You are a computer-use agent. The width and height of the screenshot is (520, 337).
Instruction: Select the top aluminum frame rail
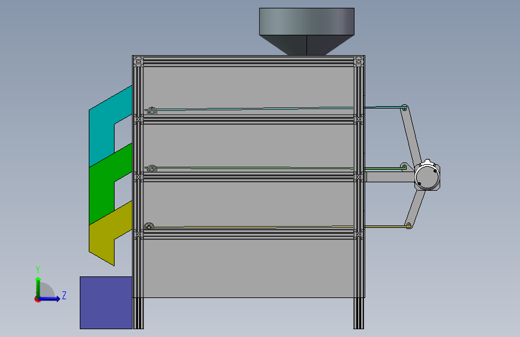point(249,61)
